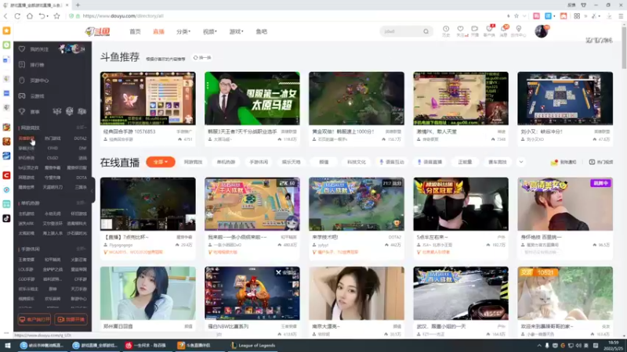Expand 全部 link beside 单机热游 sidebar section
The image size is (627, 352).
[82, 203]
